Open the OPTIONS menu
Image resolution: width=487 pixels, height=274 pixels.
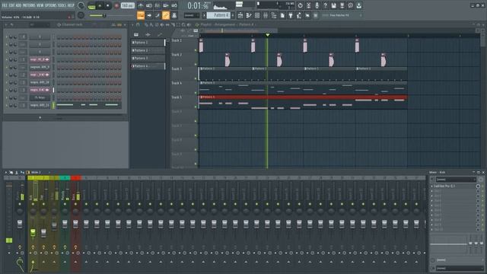51,5
